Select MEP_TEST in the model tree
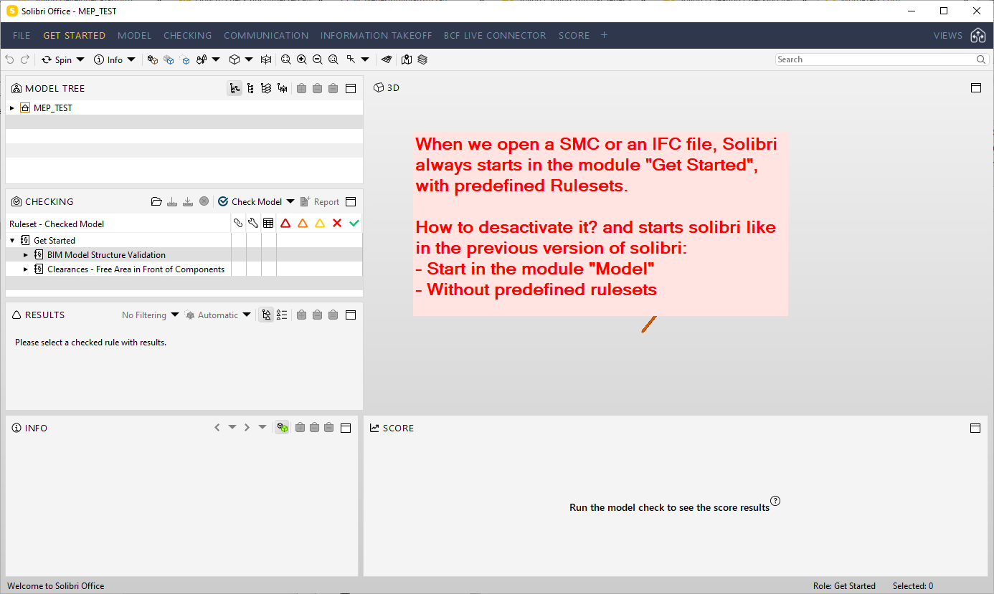 point(53,108)
